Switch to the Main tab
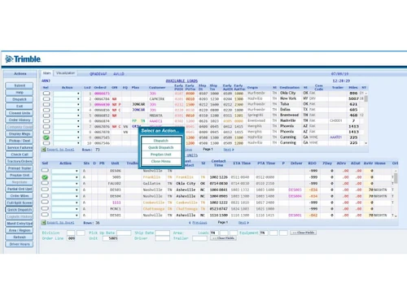This screenshot has width=407, height=305. pyautogui.click(x=46, y=73)
